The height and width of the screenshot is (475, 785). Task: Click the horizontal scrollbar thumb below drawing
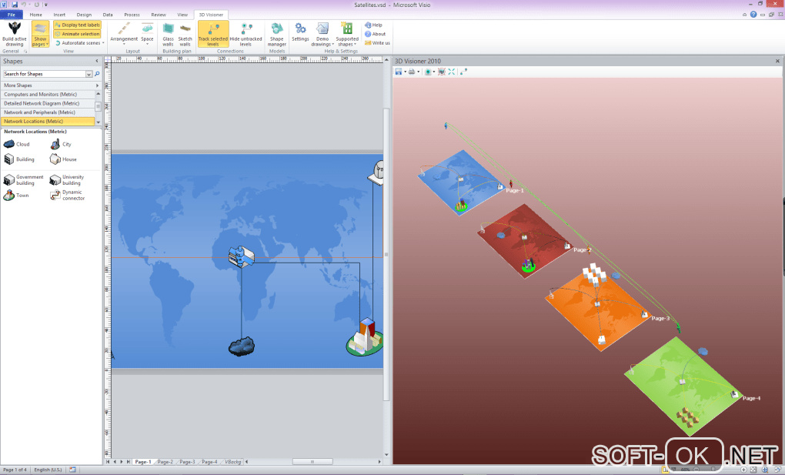tap(312, 461)
